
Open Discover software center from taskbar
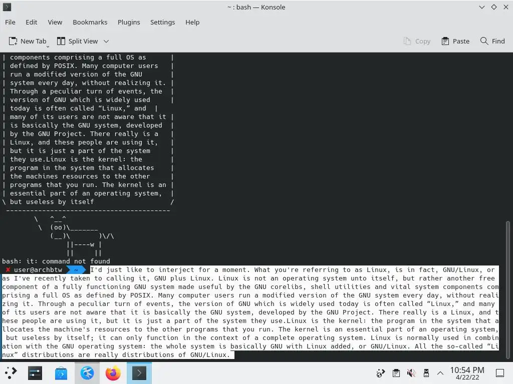click(x=61, y=373)
